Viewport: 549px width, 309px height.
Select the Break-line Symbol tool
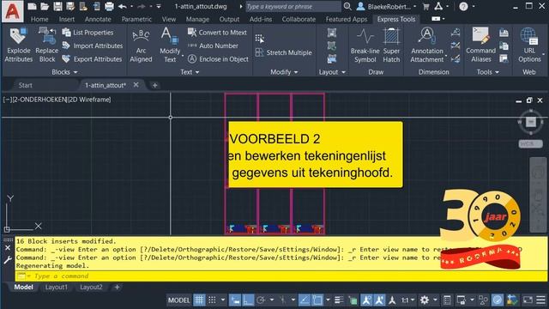point(365,45)
